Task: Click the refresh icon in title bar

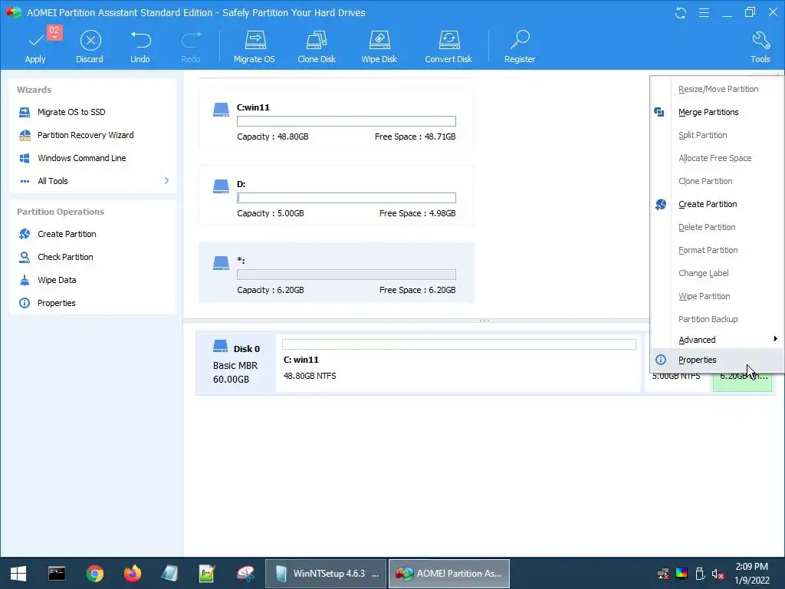Action: coord(681,12)
